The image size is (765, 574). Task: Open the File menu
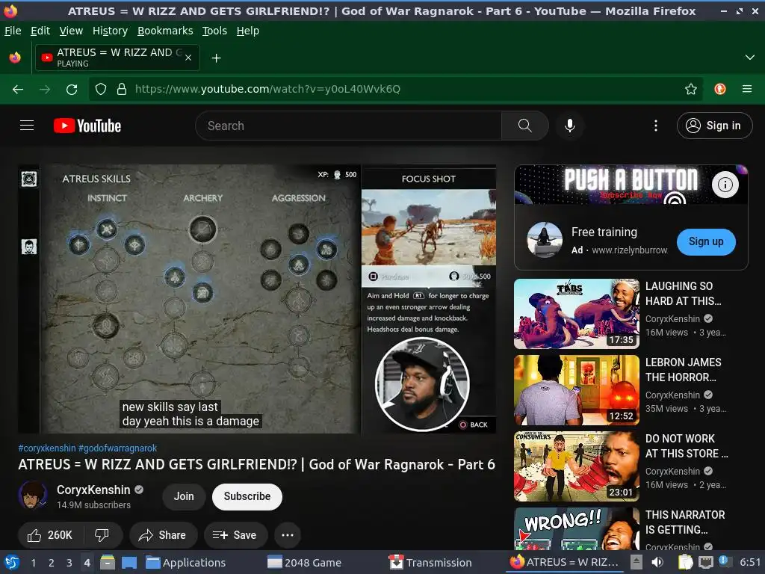pos(13,31)
